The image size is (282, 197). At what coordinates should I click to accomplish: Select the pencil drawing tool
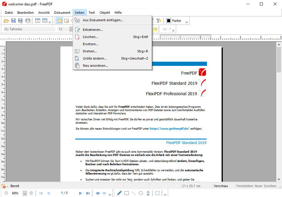[119, 193]
